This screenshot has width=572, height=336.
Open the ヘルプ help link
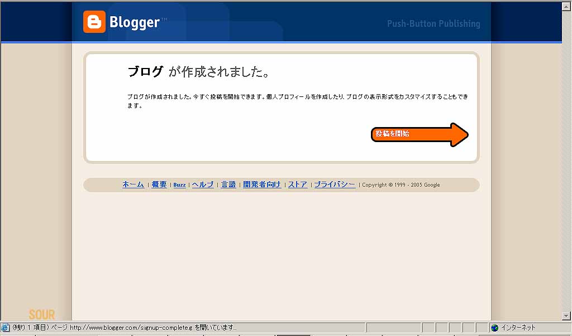point(203,184)
